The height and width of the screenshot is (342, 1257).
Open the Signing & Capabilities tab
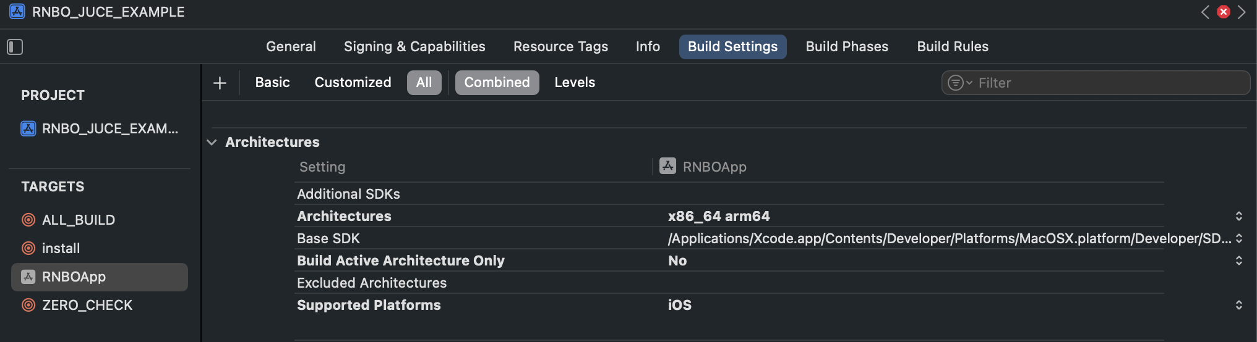point(414,47)
